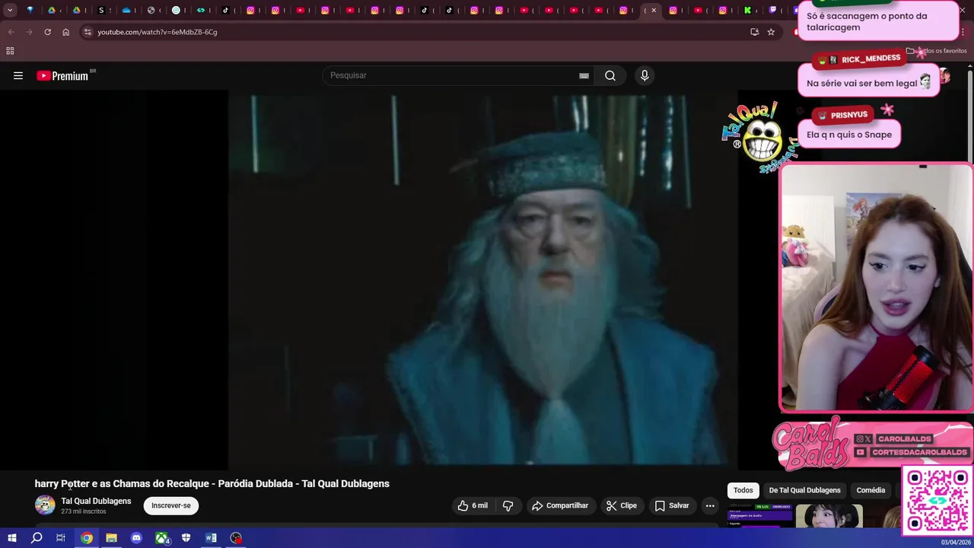This screenshot has height=548, width=974.
Task: Open Windows Security shield on taskbar
Action: point(186,538)
